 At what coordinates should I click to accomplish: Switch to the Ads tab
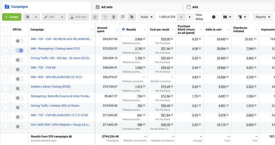pos(195,7)
